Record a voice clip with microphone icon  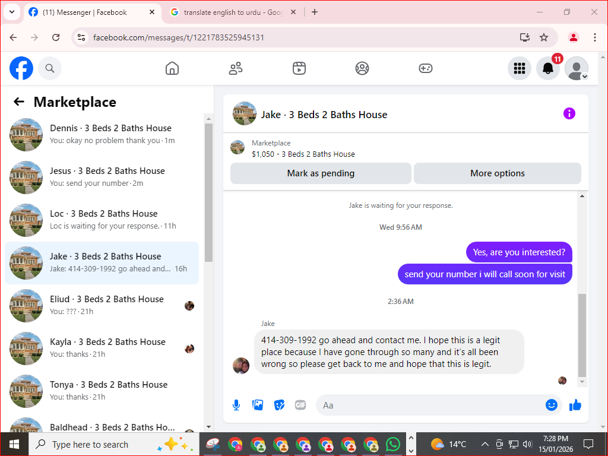point(236,405)
